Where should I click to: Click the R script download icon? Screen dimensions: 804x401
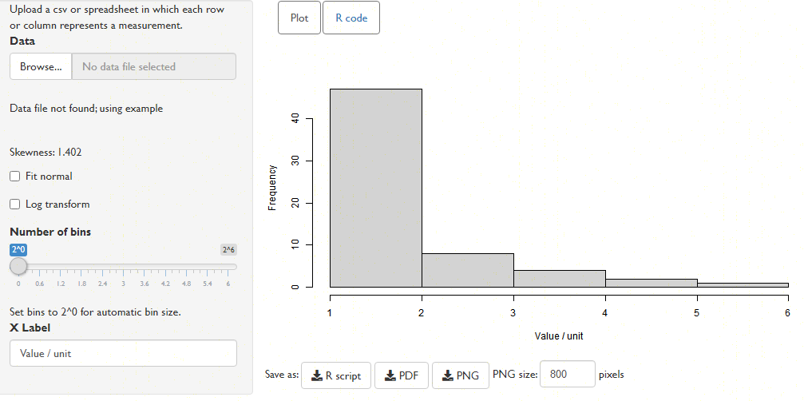pyautogui.click(x=317, y=375)
